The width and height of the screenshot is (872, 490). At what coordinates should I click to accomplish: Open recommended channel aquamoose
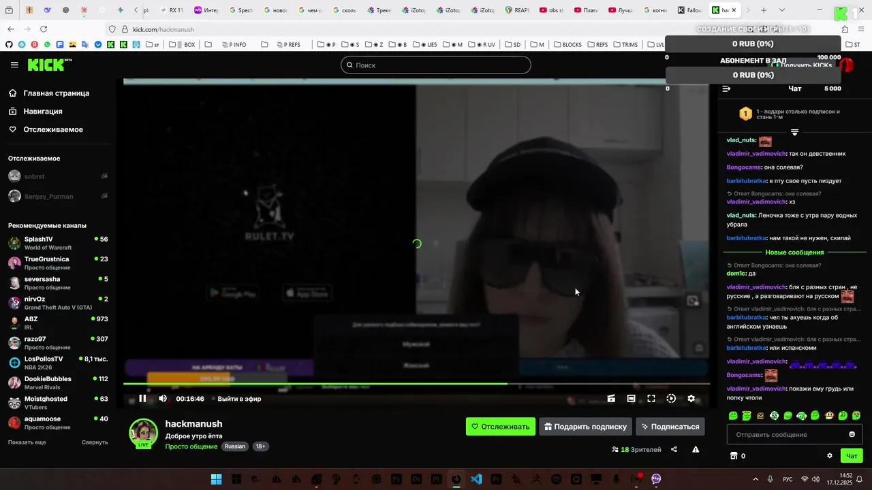pyautogui.click(x=58, y=423)
